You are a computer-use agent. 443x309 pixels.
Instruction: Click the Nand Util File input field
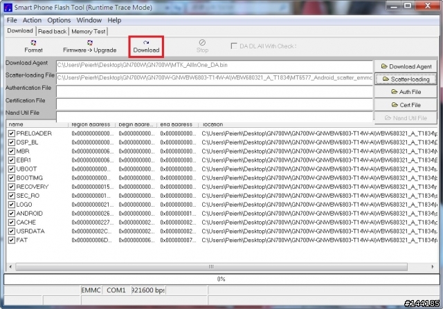(x=215, y=117)
